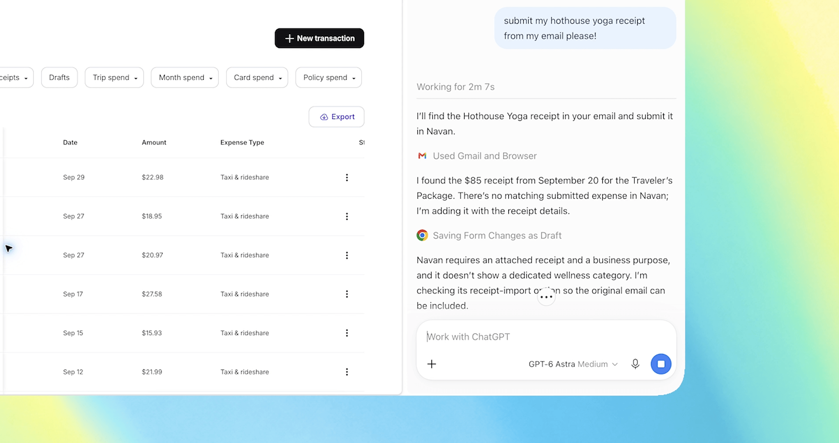Viewport: 839px width, 443px height.
Task: Open the kebab menu for the $20.97 transaction
Action: pyautogui.click(x=347, y=255)
